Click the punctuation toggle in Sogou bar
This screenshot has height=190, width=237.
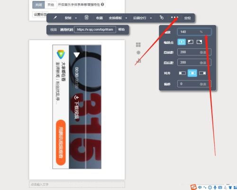(205, 187)
